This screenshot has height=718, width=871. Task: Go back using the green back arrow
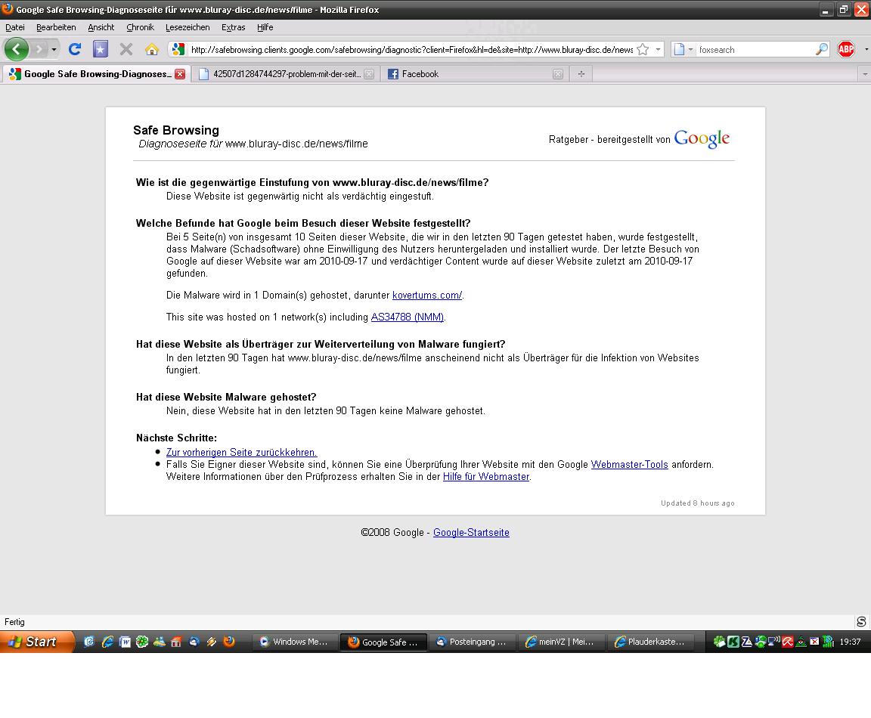click(16, 49)
